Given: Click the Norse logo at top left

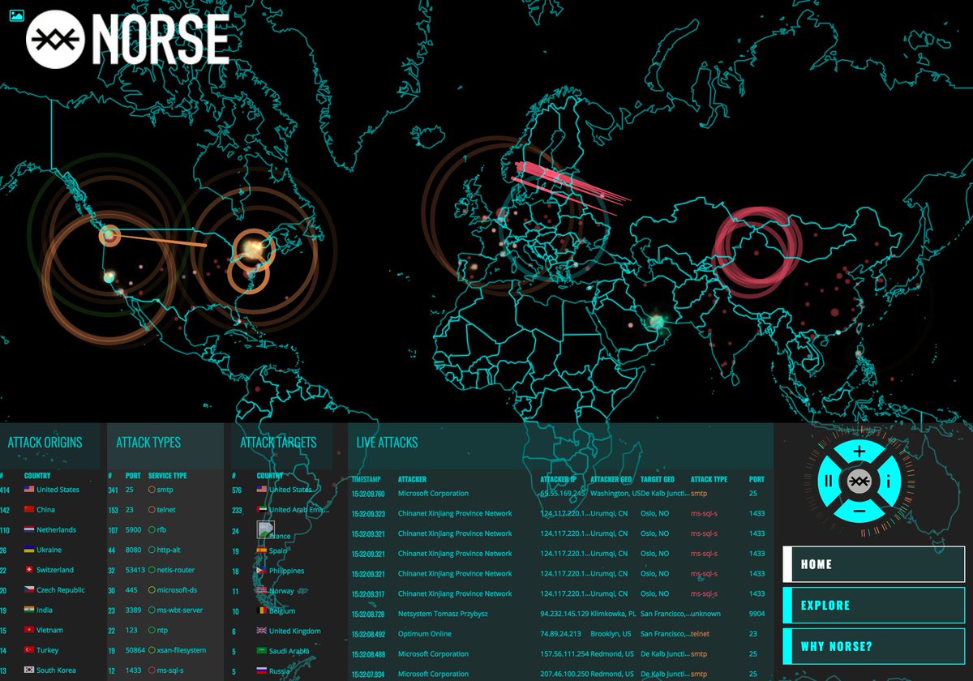Looking at the screenshot, I should [127, 38].
